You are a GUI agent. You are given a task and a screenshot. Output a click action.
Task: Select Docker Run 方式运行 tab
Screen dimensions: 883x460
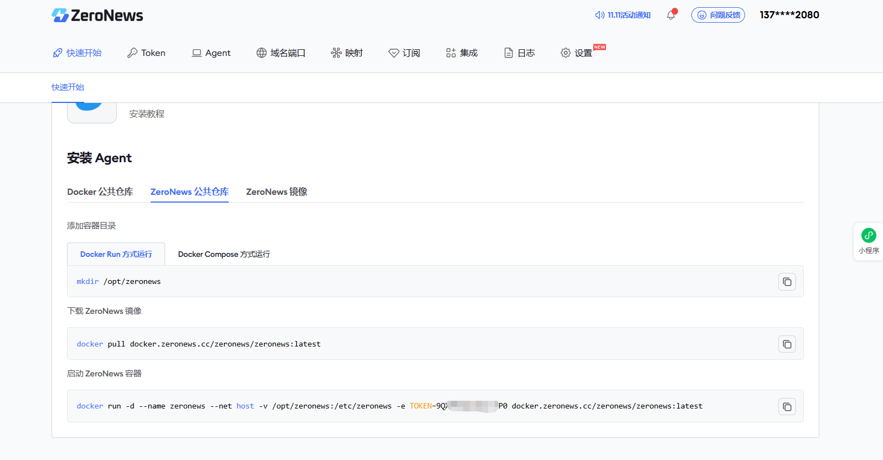[x=116, y=254]
